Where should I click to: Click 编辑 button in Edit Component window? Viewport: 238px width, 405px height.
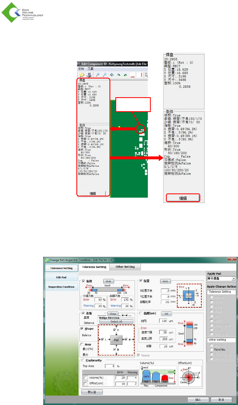point(93,193)
